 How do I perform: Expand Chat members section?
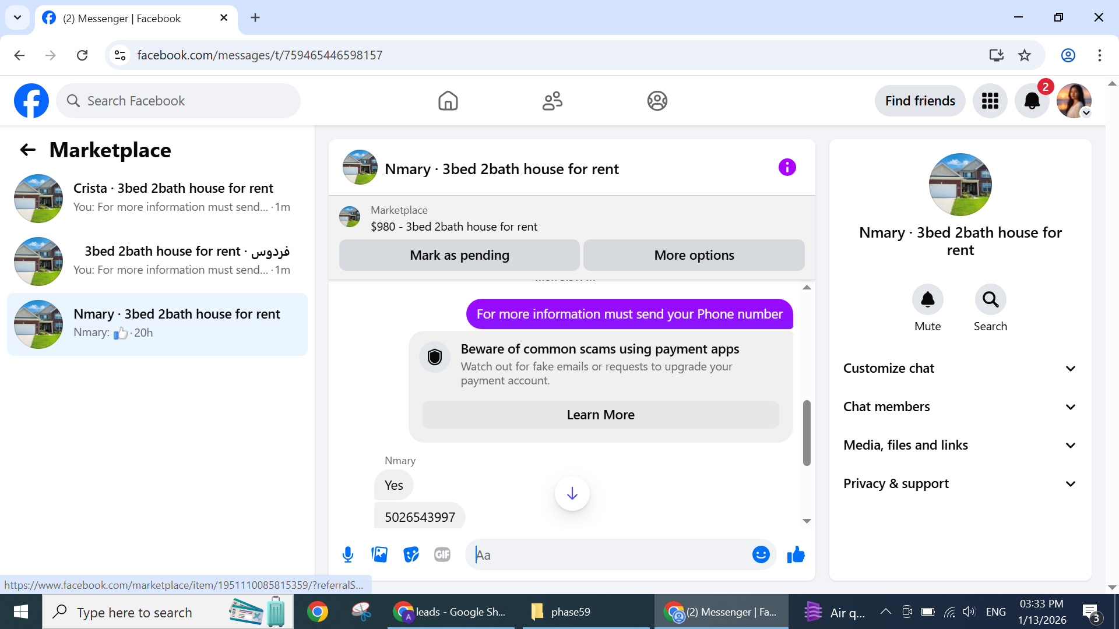click(x=959, y=407)
